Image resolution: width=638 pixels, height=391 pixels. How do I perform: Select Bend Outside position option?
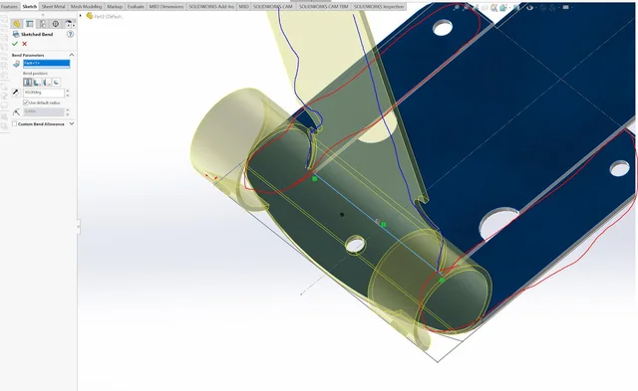tap(56, 82)
